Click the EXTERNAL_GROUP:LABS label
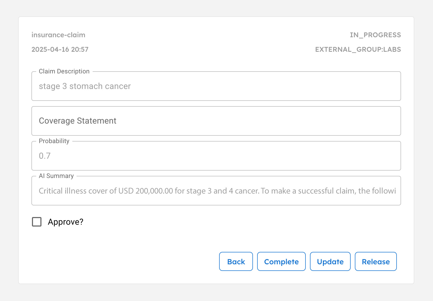 [x=358, y=49]
